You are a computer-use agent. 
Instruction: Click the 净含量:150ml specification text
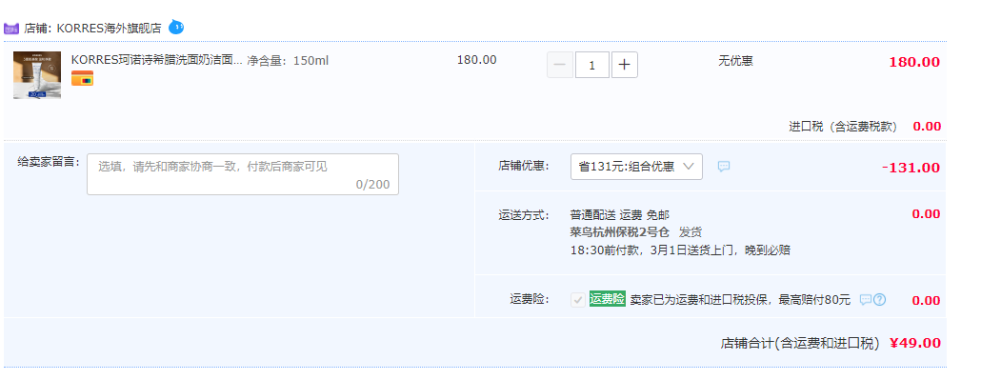point(288,61)
